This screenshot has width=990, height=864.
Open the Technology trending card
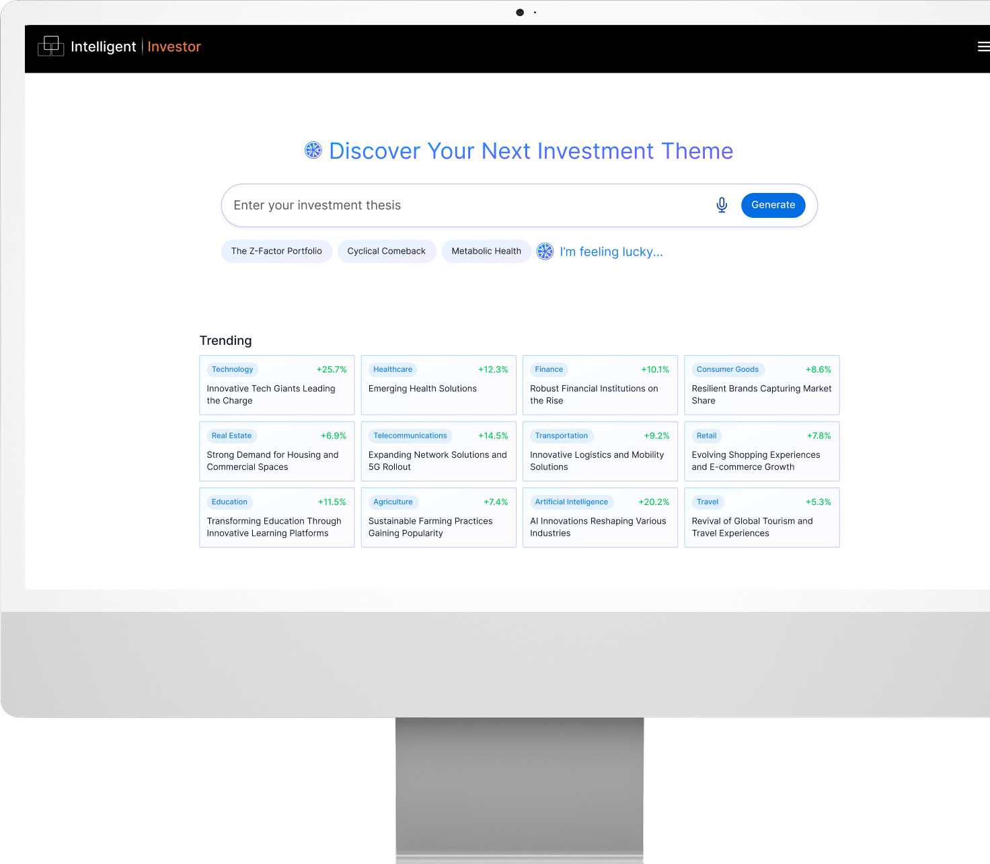click(x=276, y=394)
